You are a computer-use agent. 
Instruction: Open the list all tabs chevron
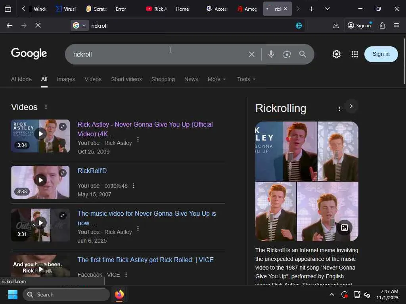click(x=327, y=9)
